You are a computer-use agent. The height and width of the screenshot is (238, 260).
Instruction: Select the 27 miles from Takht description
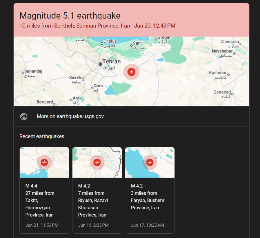click(40, 204)
